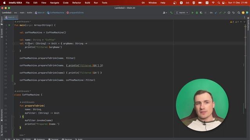Open the Services tool window
Image resolution: width=250 pixels, height=140 pixels.
coord(67,139)
